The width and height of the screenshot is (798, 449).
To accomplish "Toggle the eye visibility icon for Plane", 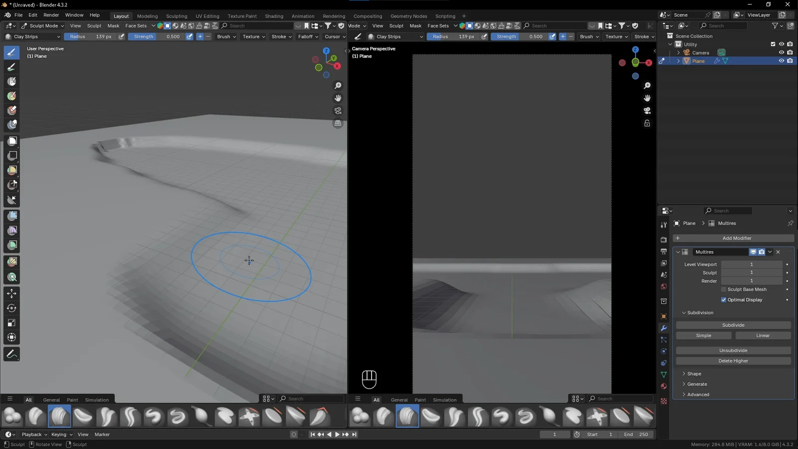I will coord(782,60).
